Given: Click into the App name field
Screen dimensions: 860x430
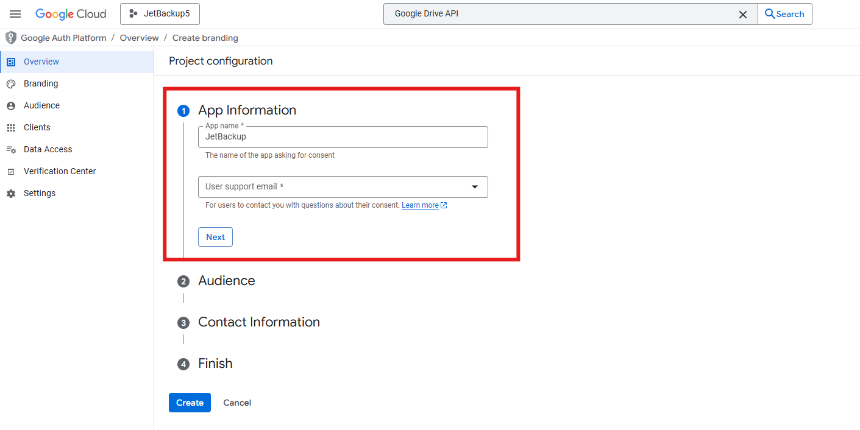Looking at the screenshot, I should pyautogui.click(x=343, y=137).
